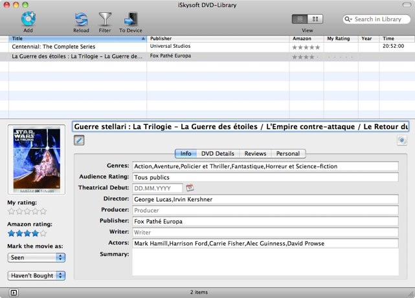Sort by the Amazon column header

click(x=306, y=39)
